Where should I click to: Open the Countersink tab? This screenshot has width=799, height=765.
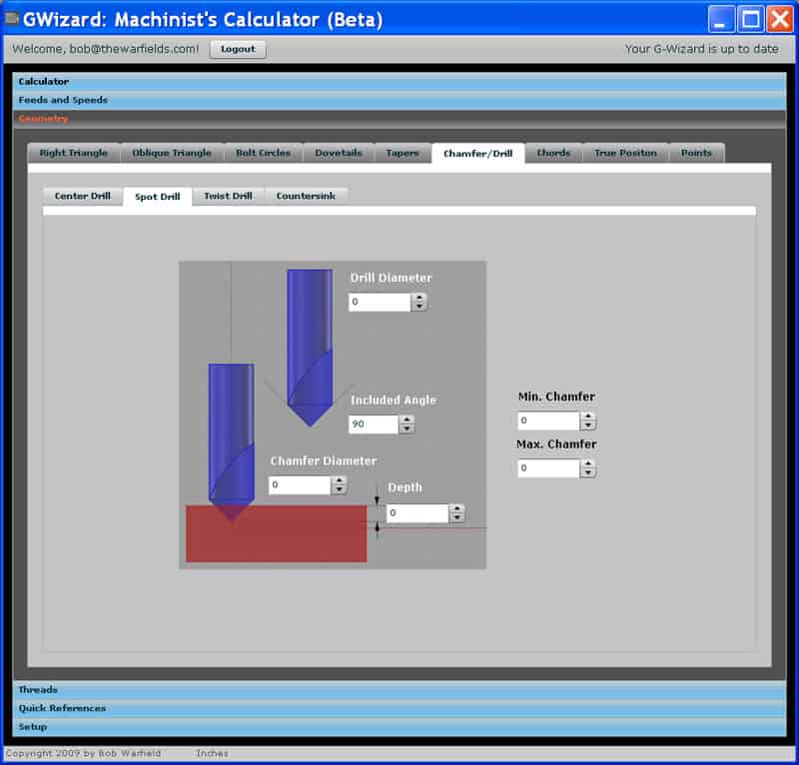307,196
